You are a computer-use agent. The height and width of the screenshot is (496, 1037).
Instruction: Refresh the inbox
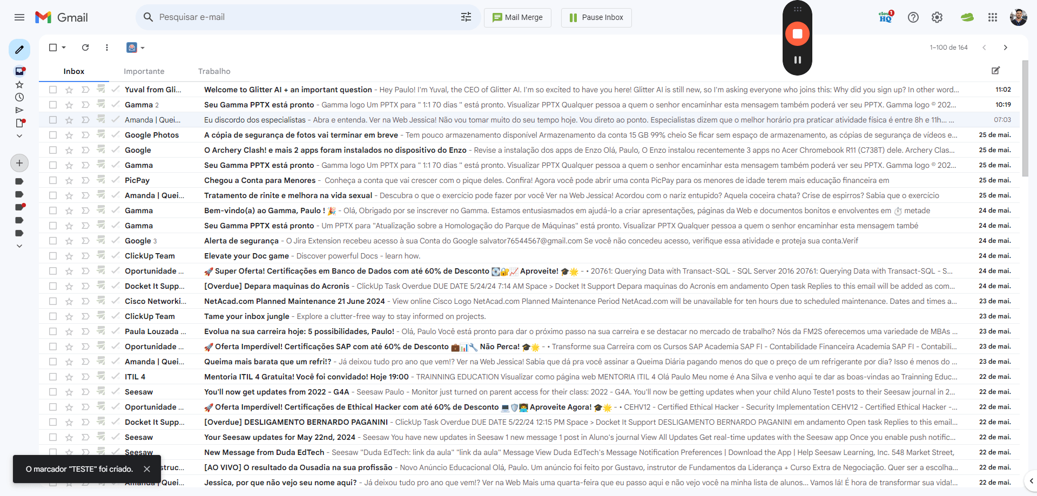coord(85,47)
